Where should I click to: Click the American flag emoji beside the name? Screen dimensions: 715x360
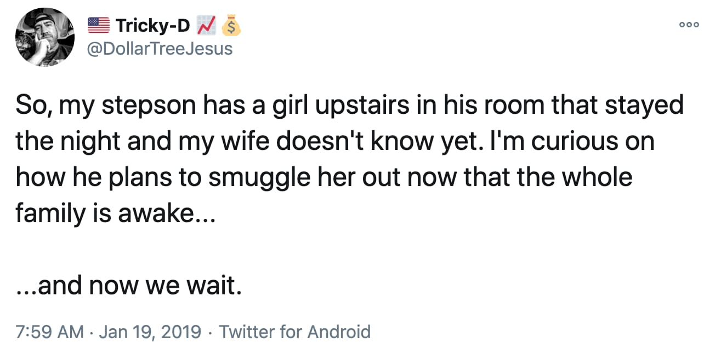coord(99,25)
